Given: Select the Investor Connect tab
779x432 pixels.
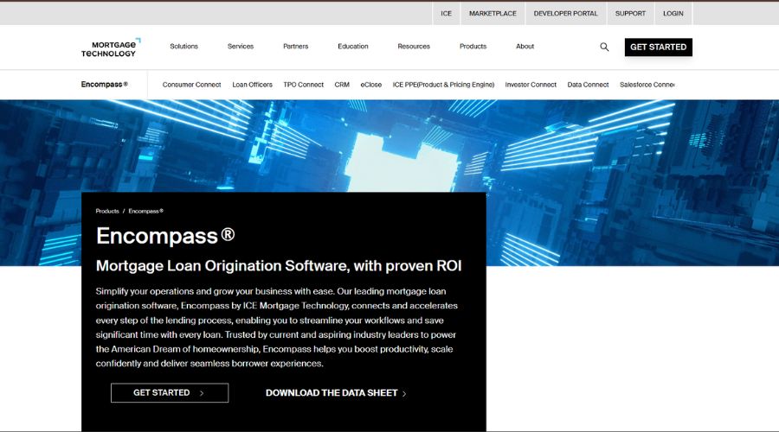Looking at the screenshot, I should (x=531, y=85).
